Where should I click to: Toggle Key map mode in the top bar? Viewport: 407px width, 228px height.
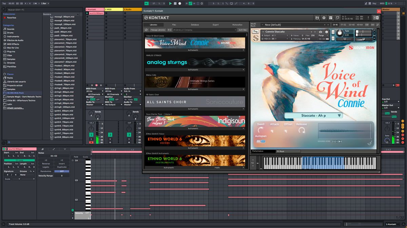click(374, 3)
